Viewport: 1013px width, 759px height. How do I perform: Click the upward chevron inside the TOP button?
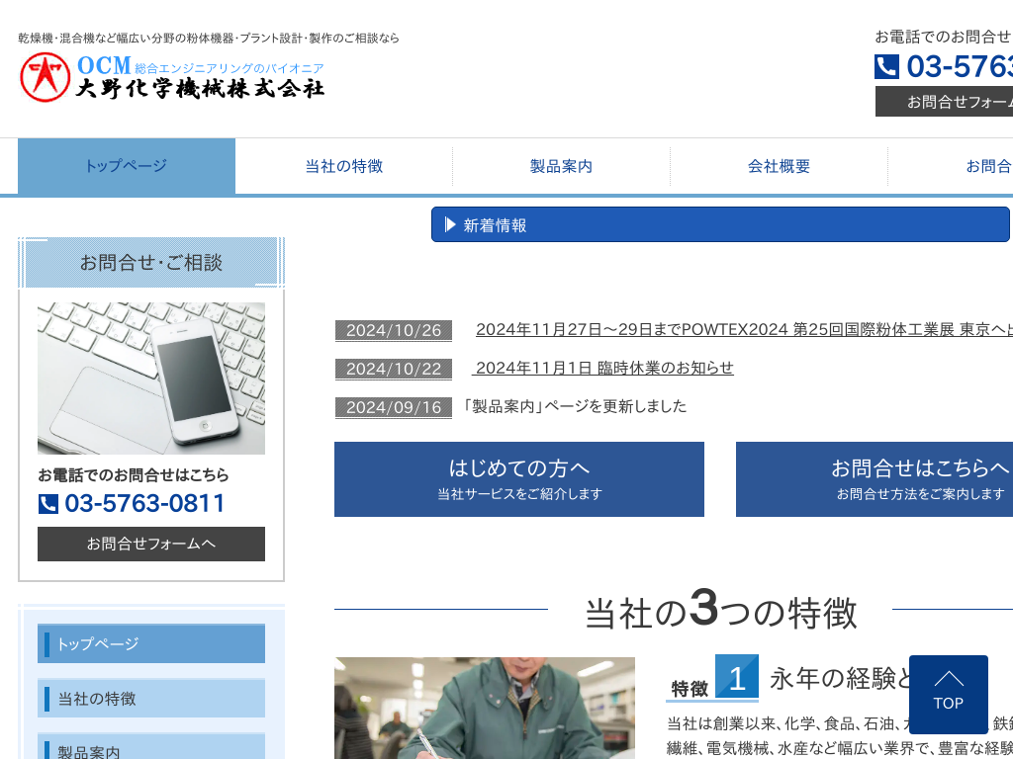948,678
